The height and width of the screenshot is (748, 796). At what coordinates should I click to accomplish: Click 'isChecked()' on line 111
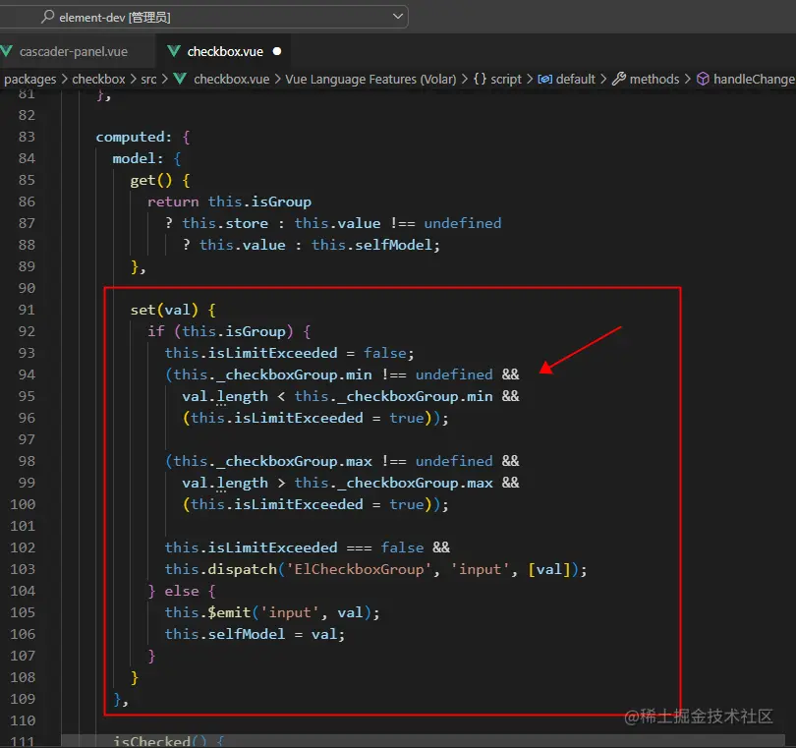click(160, 741)
